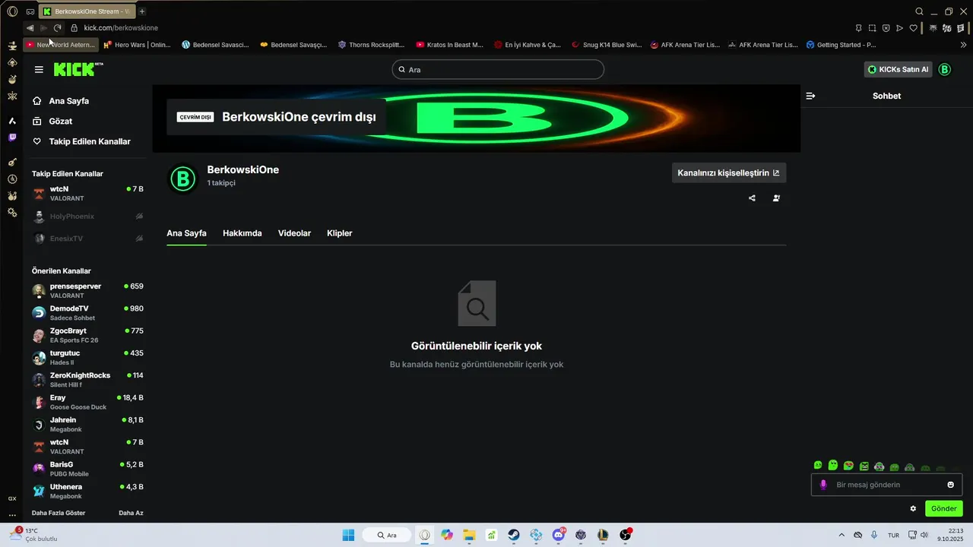This screenshot has width=973, height=547.
Task: Open DemodeTV recommended channel
Action: tap(87, 313)
